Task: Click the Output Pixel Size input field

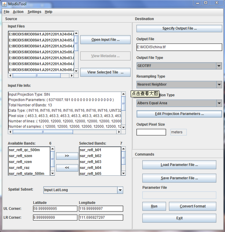Action: [151, 132]
